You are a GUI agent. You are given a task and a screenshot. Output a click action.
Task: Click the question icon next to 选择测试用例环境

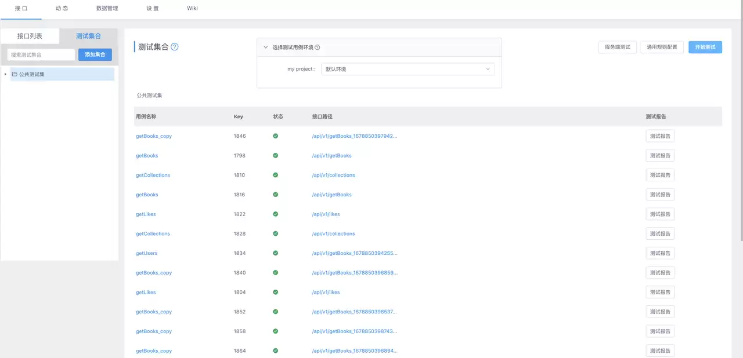tap(317, 48)
